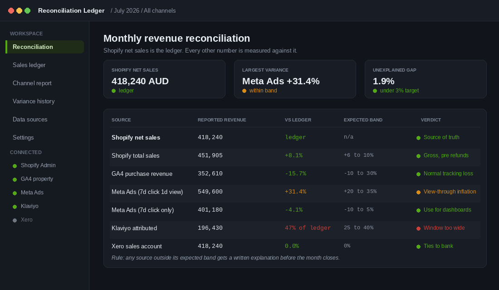Viewport: 499px width, 290px height.
Task: Open the Unexplained Gap summary card
Action: (426, 79)
